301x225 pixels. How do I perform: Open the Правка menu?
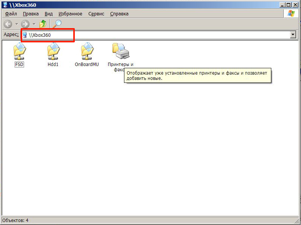[x=30, y=14]
